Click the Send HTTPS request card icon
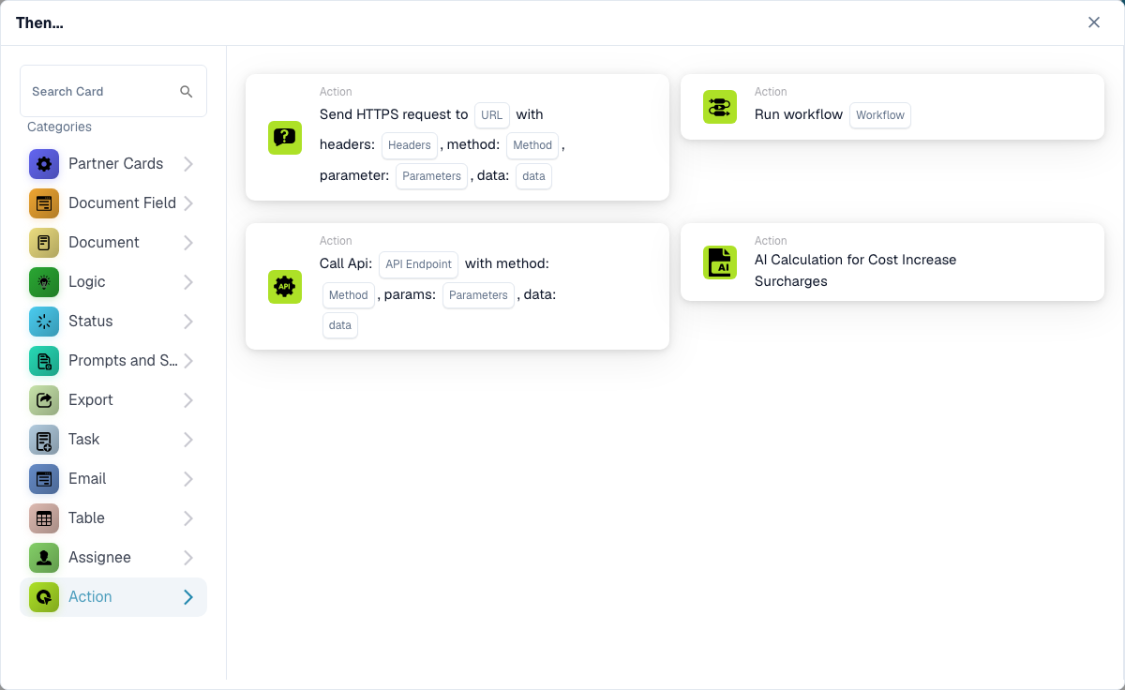Screen dimensions: 1125x690 point(285,138)
